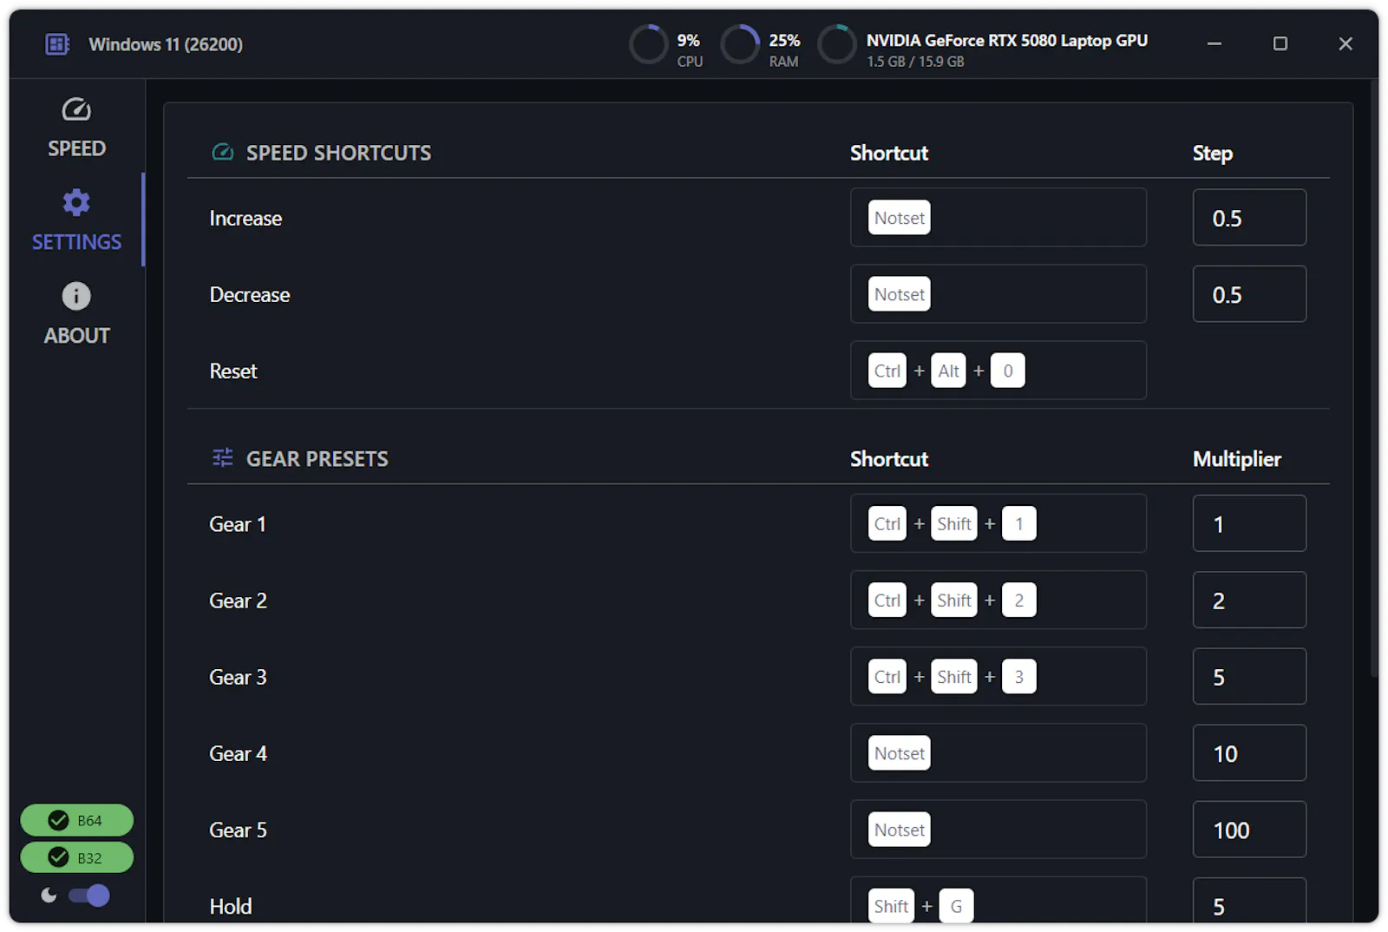The width and height of the screenshot is (1388, 932).
Task: Edit the Gear 4 multiplier value 10
Action: click(x=1249, y=752)
